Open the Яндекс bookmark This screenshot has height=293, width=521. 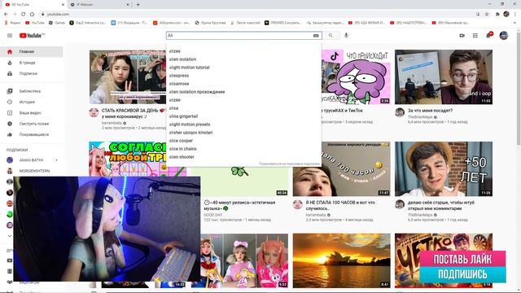point(12,23)
